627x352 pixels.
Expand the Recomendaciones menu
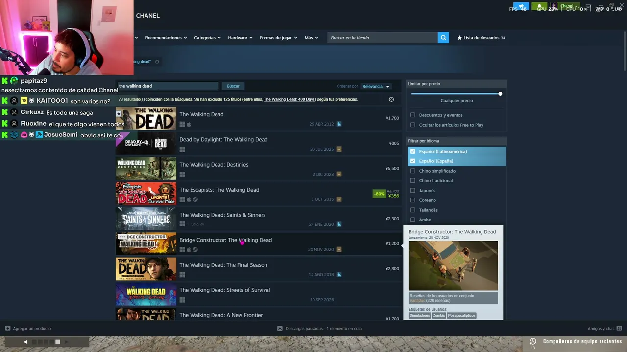coord(166,38)
